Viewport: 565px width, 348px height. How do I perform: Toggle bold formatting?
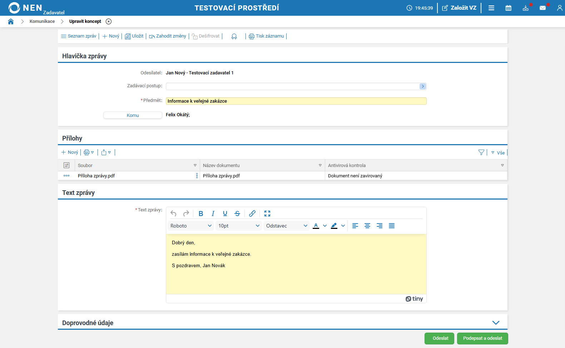click(x=201, y=214)
